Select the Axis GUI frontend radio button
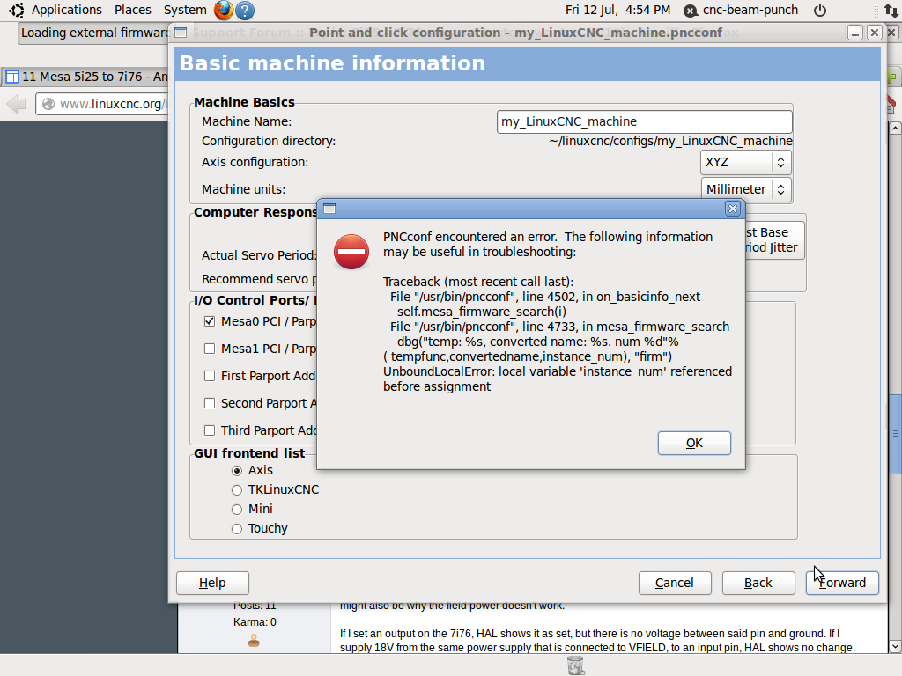The width and height of the screenshot is (902, 676). (236, 471)
